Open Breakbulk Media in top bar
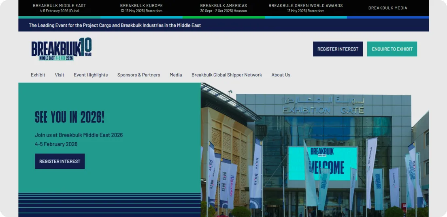The width and height of the screenshot is (447, 217). 387,8
